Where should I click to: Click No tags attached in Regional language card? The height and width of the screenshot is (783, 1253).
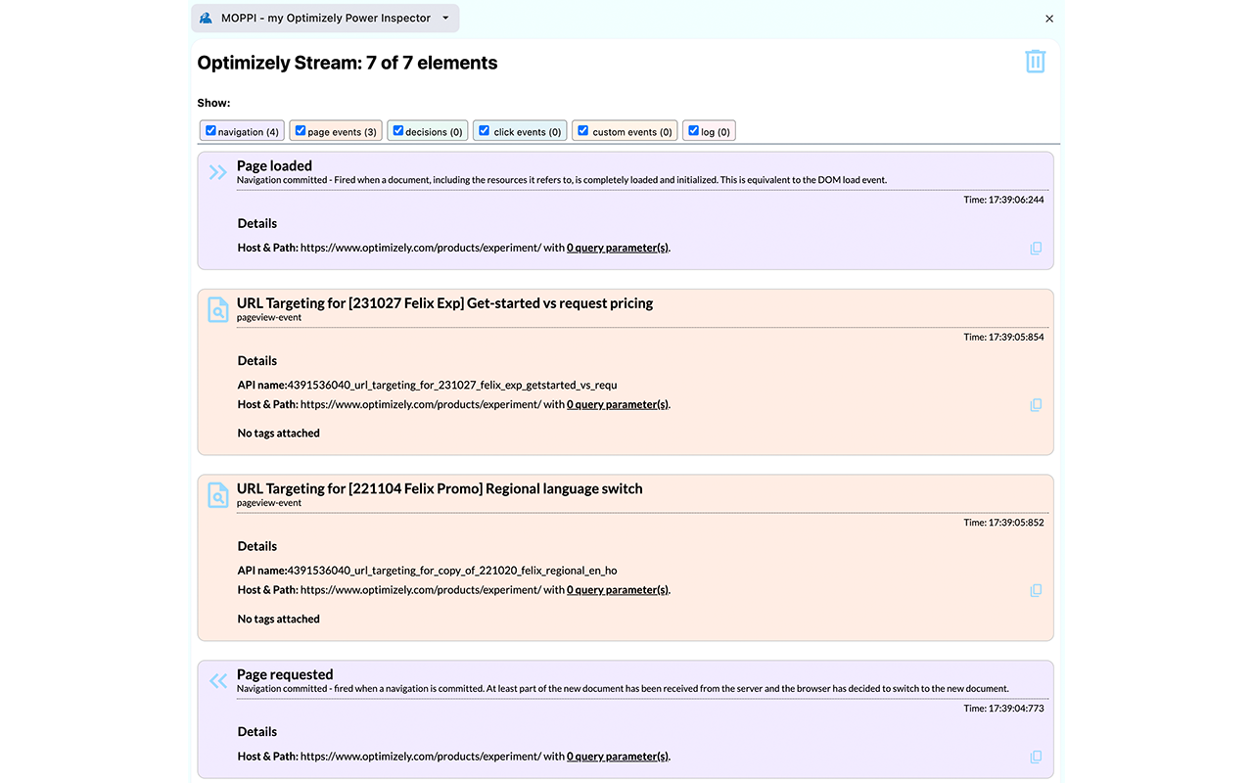click(x=279, y=619)
